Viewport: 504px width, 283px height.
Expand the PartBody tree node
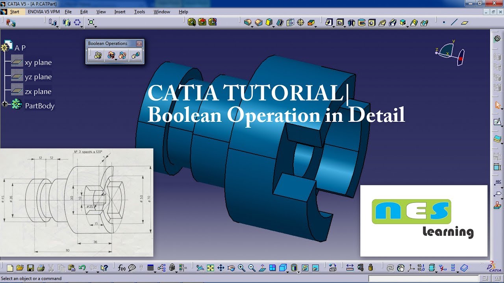pos(5,104)
